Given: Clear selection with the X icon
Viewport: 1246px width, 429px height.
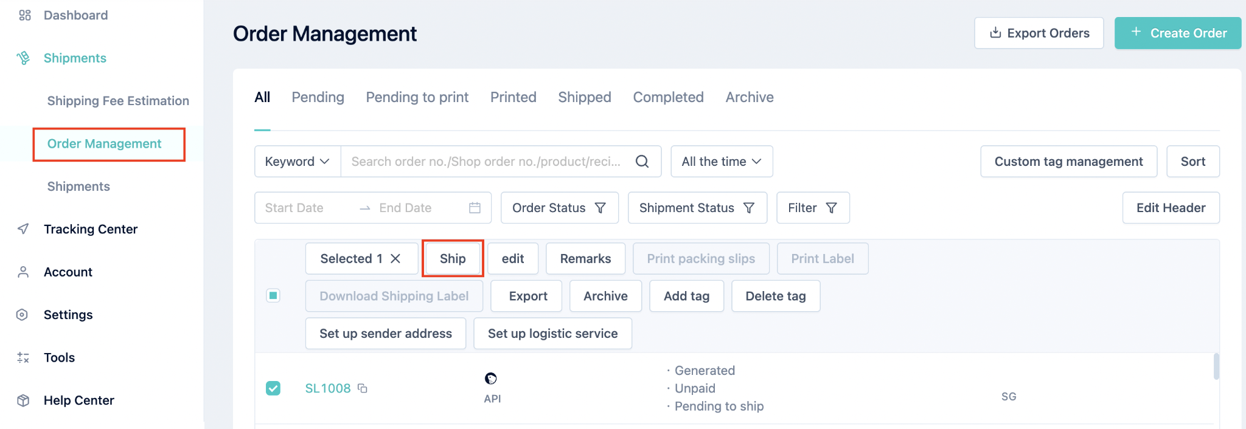Looking at the screenshot, I should tap(395, 259).
